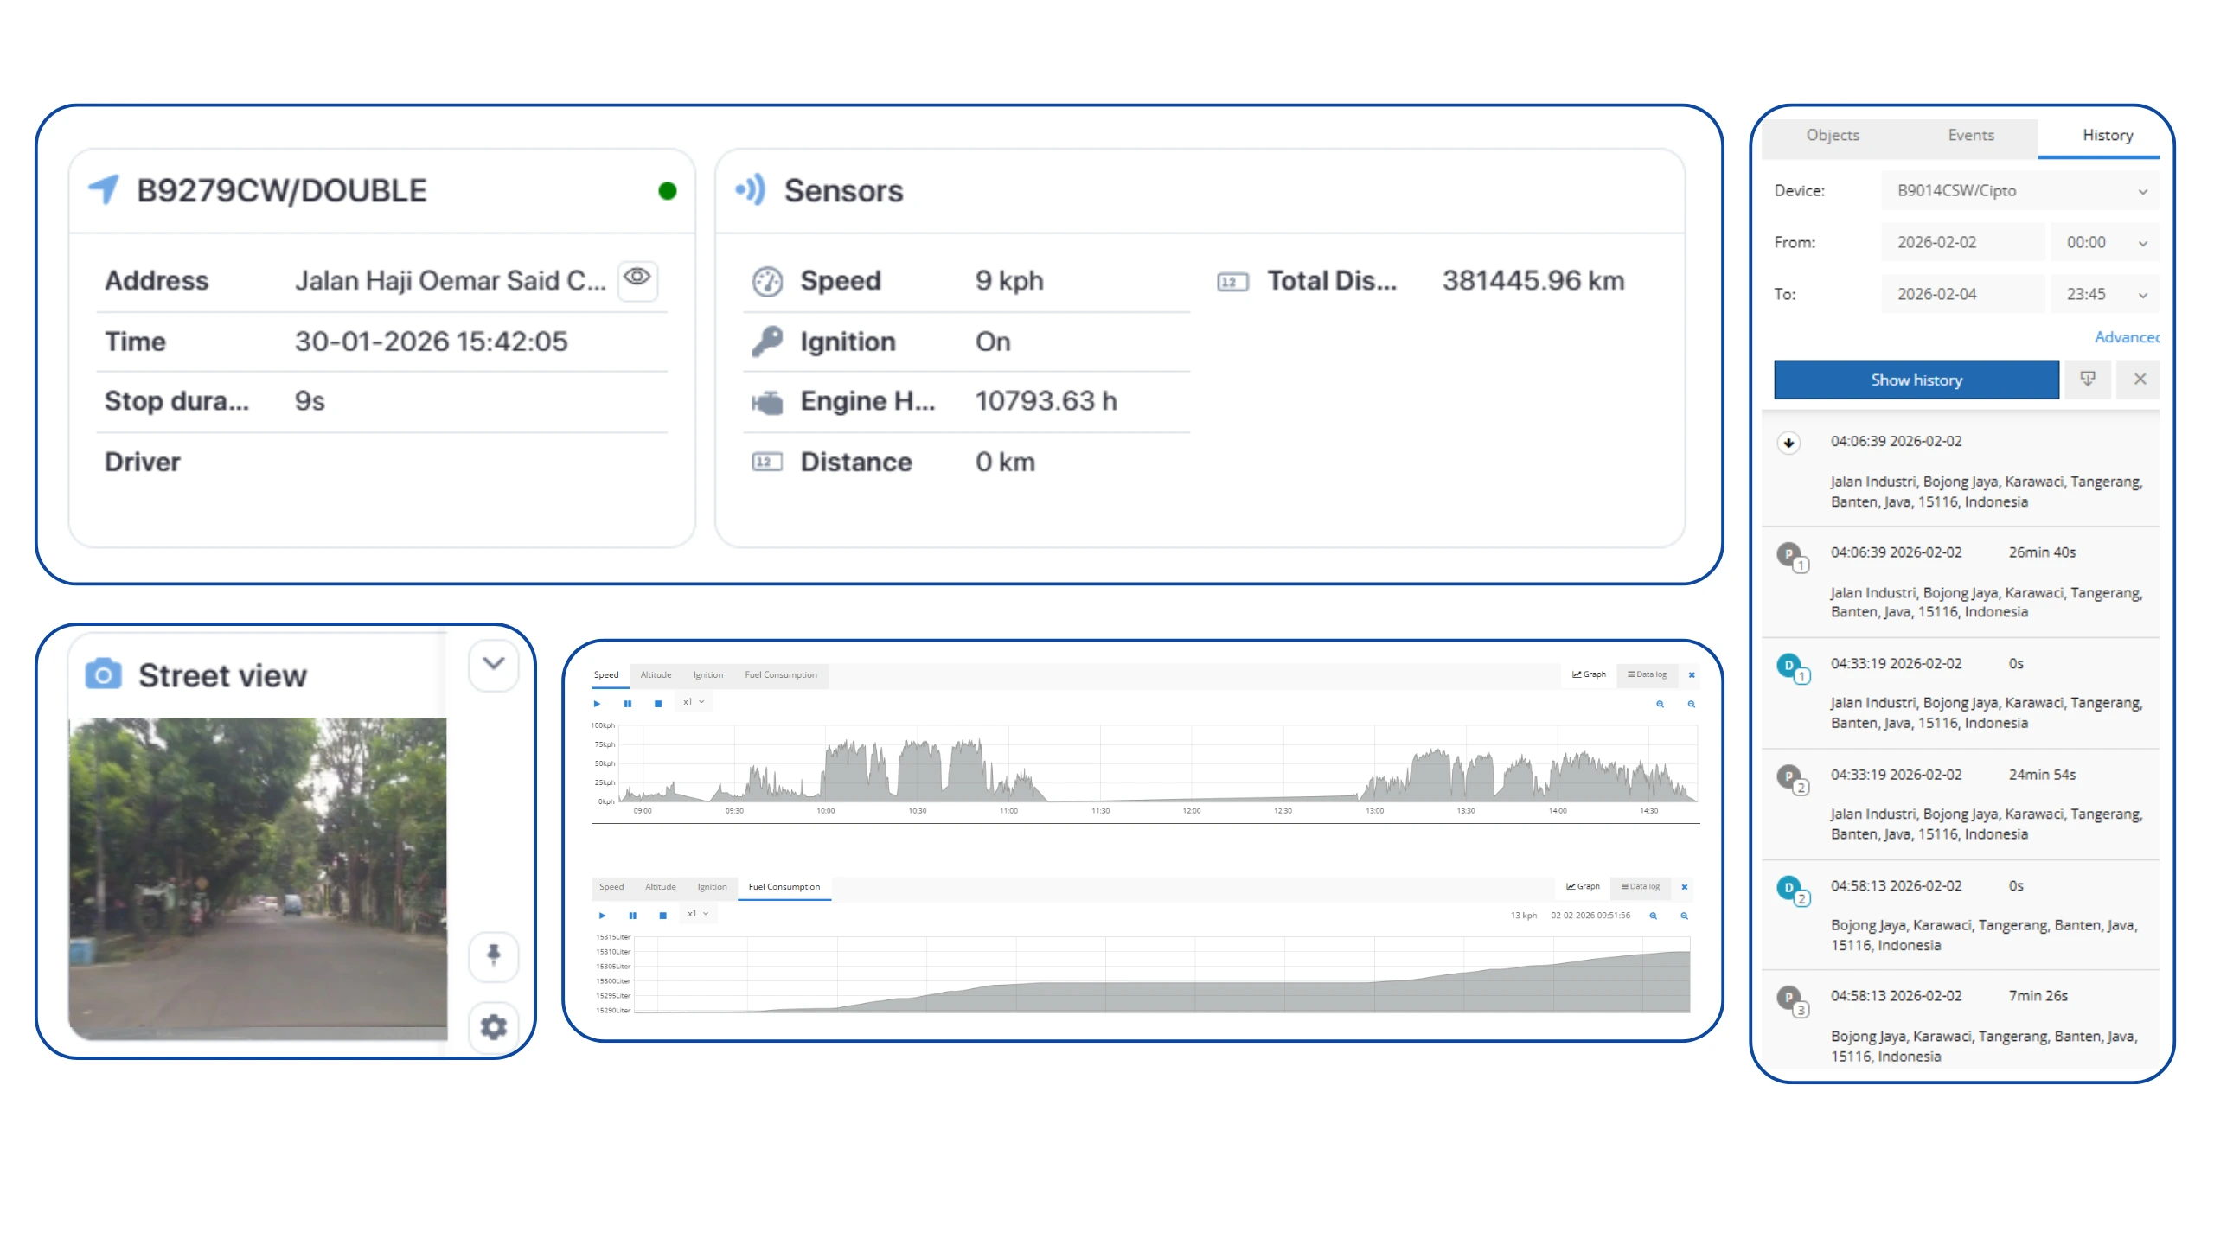Image resolution: width=2214 pixels, height=1245 pixels.
Task: Click the To date field 2026-02-04
Action: pos(1961,295)
